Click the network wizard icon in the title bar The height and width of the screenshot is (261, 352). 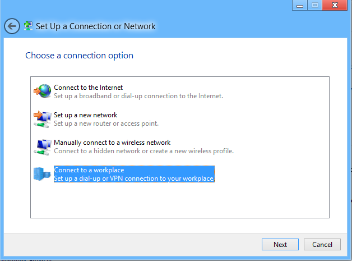[28, 26]
